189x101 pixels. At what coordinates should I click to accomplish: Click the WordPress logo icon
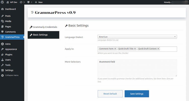(x=2, y=2)
